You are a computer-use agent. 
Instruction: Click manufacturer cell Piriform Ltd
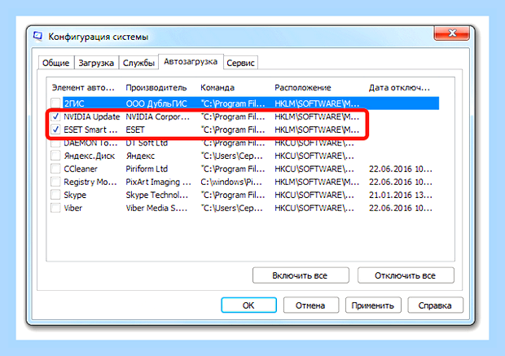(x=147, y=169)
